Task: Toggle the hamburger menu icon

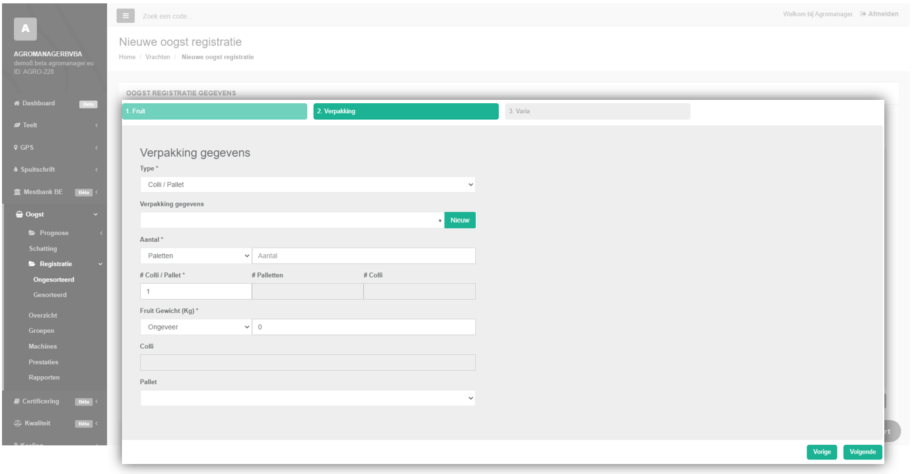Action: point(125,15)
